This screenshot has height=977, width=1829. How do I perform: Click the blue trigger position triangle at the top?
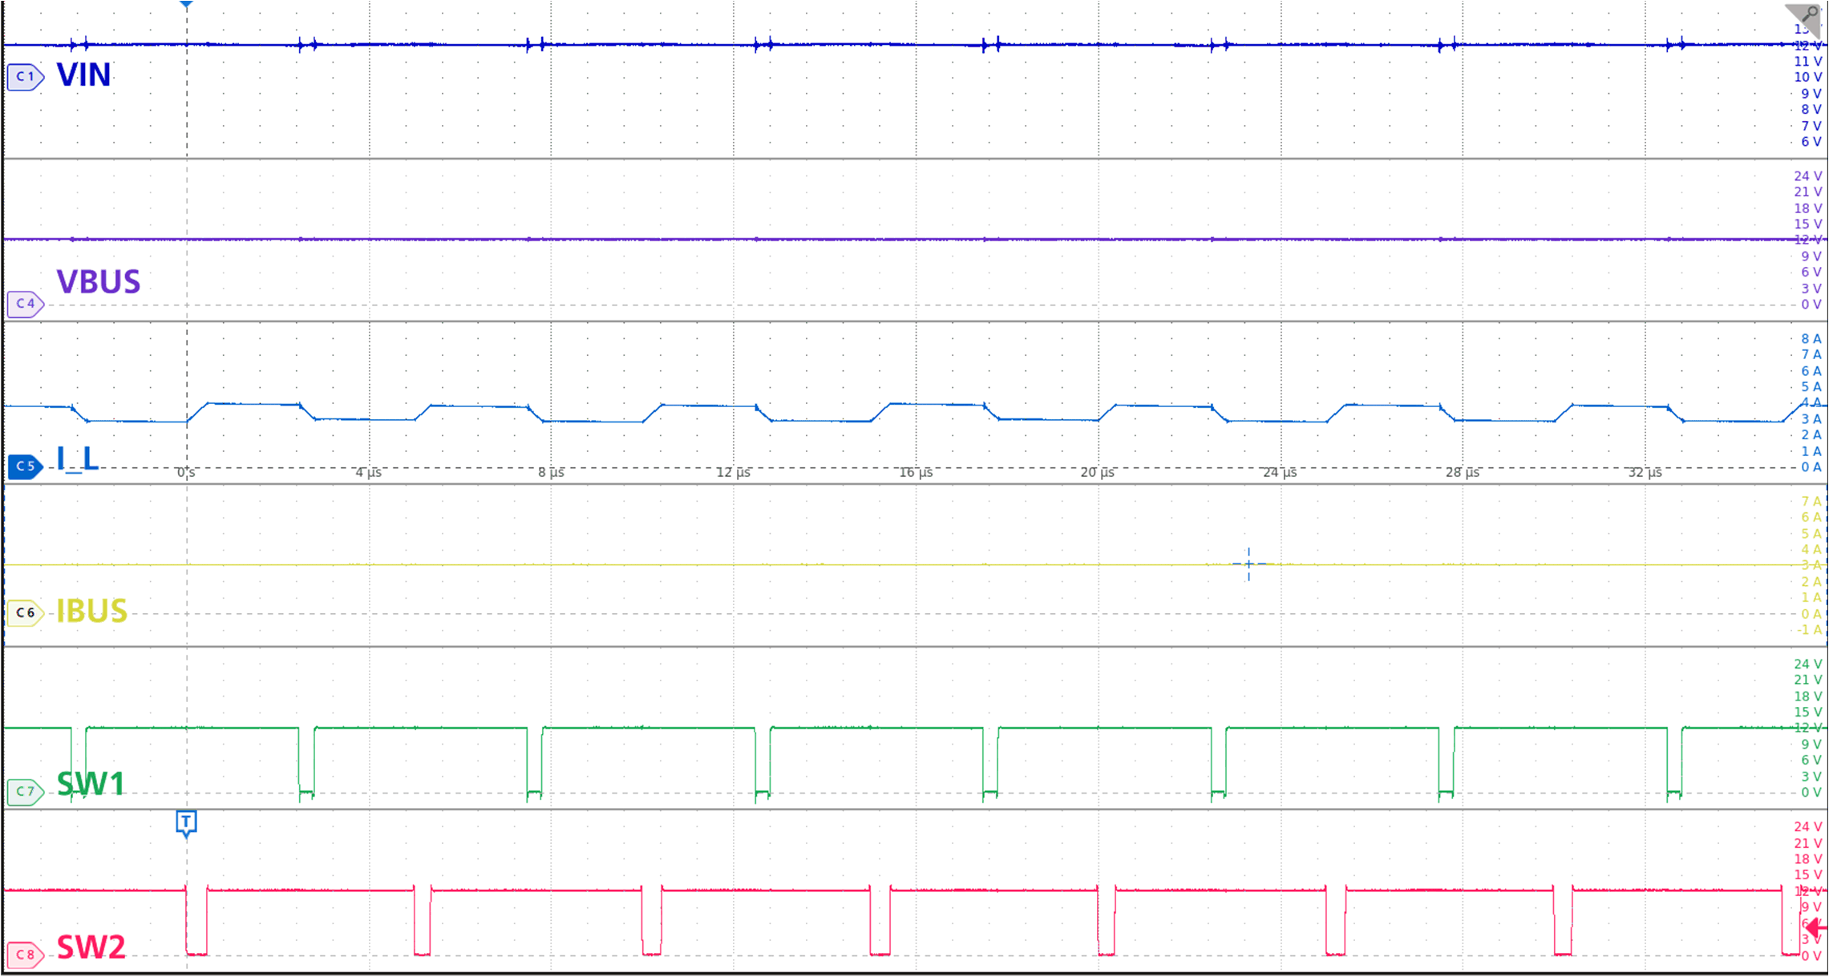click(x=186, y=6)
